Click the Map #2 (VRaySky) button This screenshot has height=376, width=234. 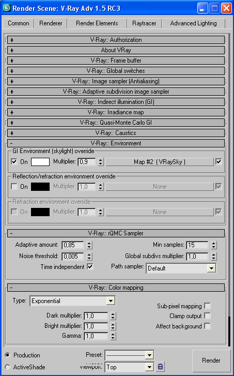160,162
